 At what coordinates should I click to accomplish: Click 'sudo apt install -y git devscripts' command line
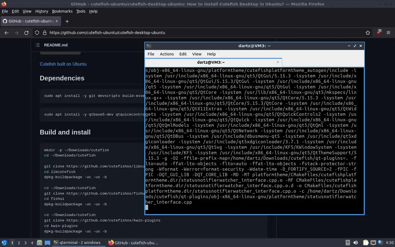coord(94,96)
